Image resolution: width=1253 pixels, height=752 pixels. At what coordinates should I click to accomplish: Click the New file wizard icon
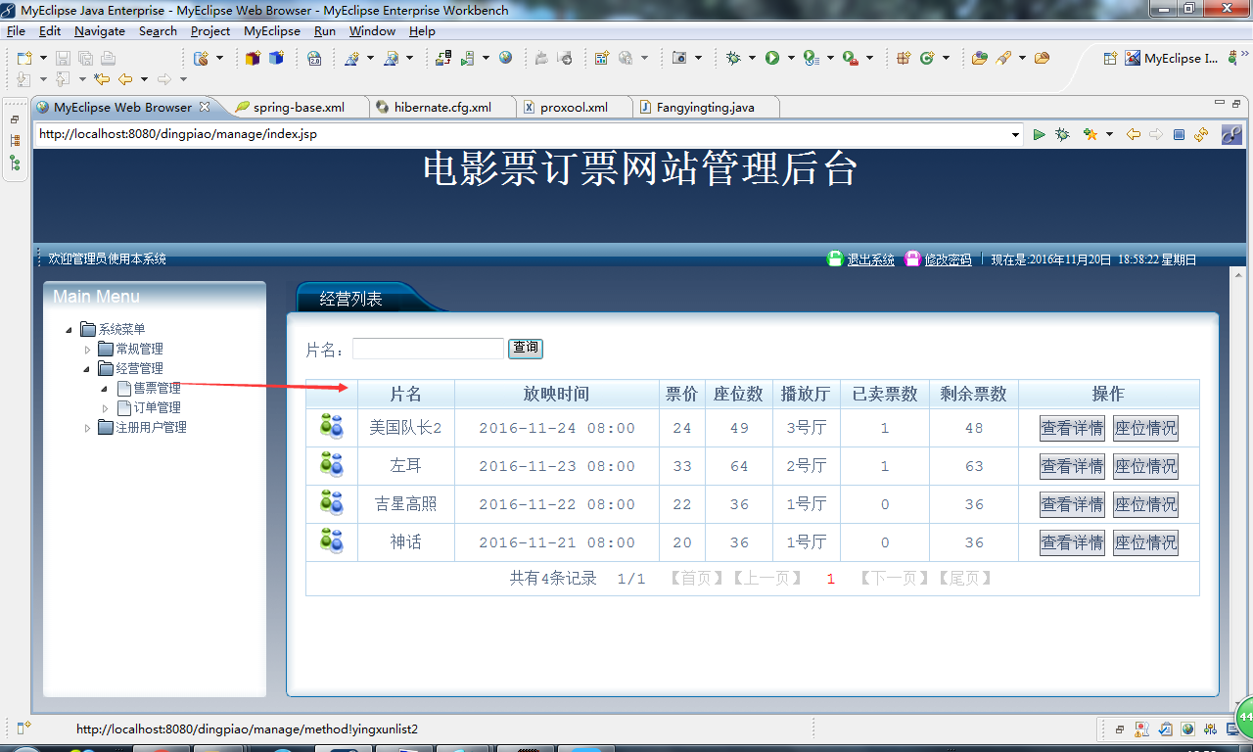point(23,59)
